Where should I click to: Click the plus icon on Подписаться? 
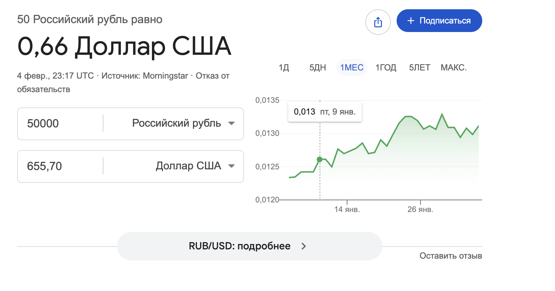coord(411,21)
